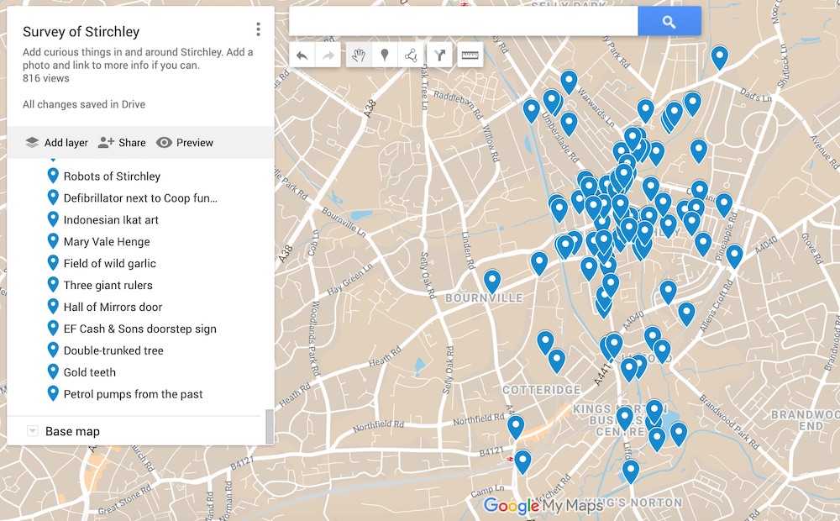Click the pin icon beside Gold teeth
The height and width of the screenshot is (521, 840).
pos(53,371)
